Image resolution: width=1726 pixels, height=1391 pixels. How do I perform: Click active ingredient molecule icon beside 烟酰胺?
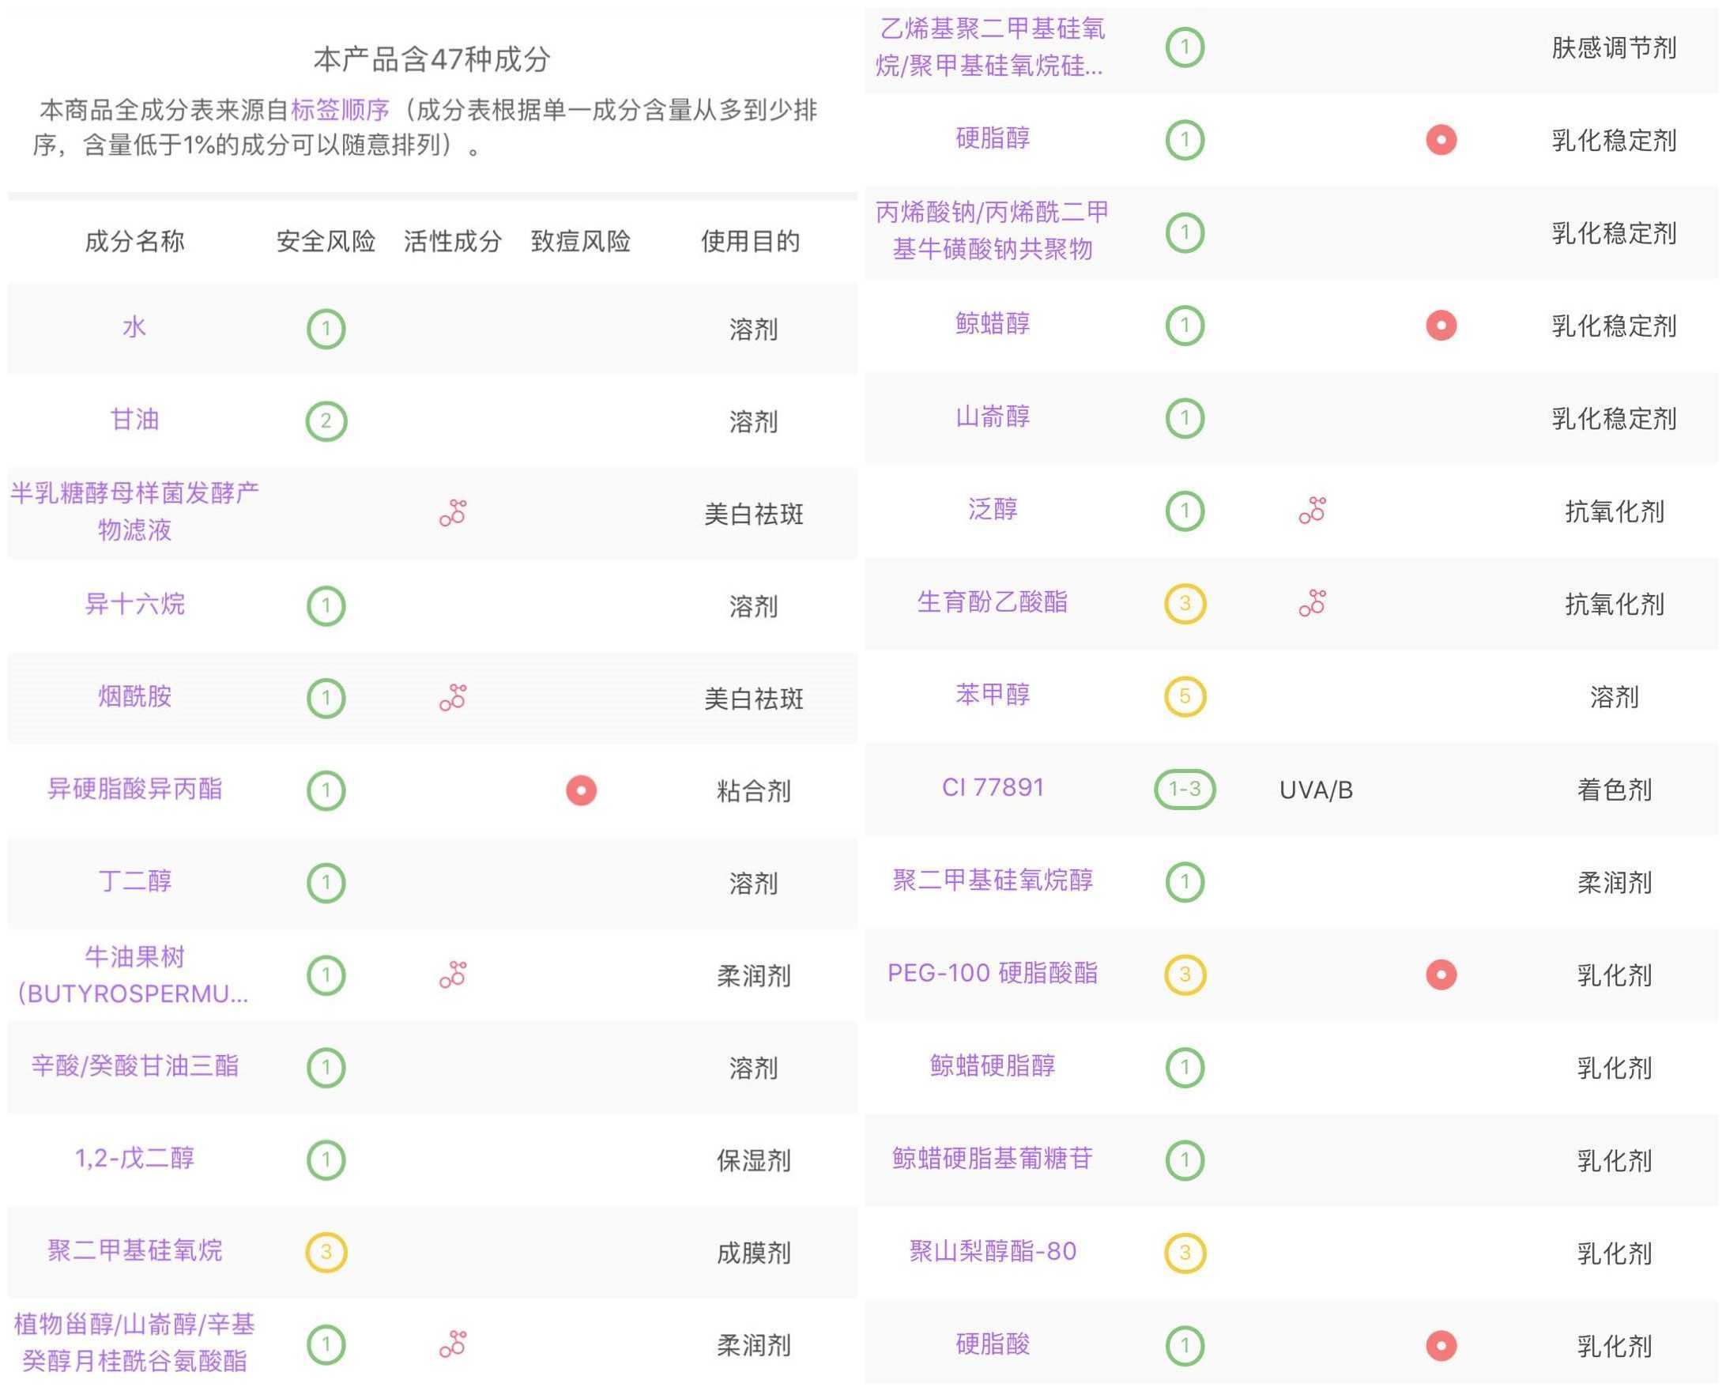click(452, 699)
